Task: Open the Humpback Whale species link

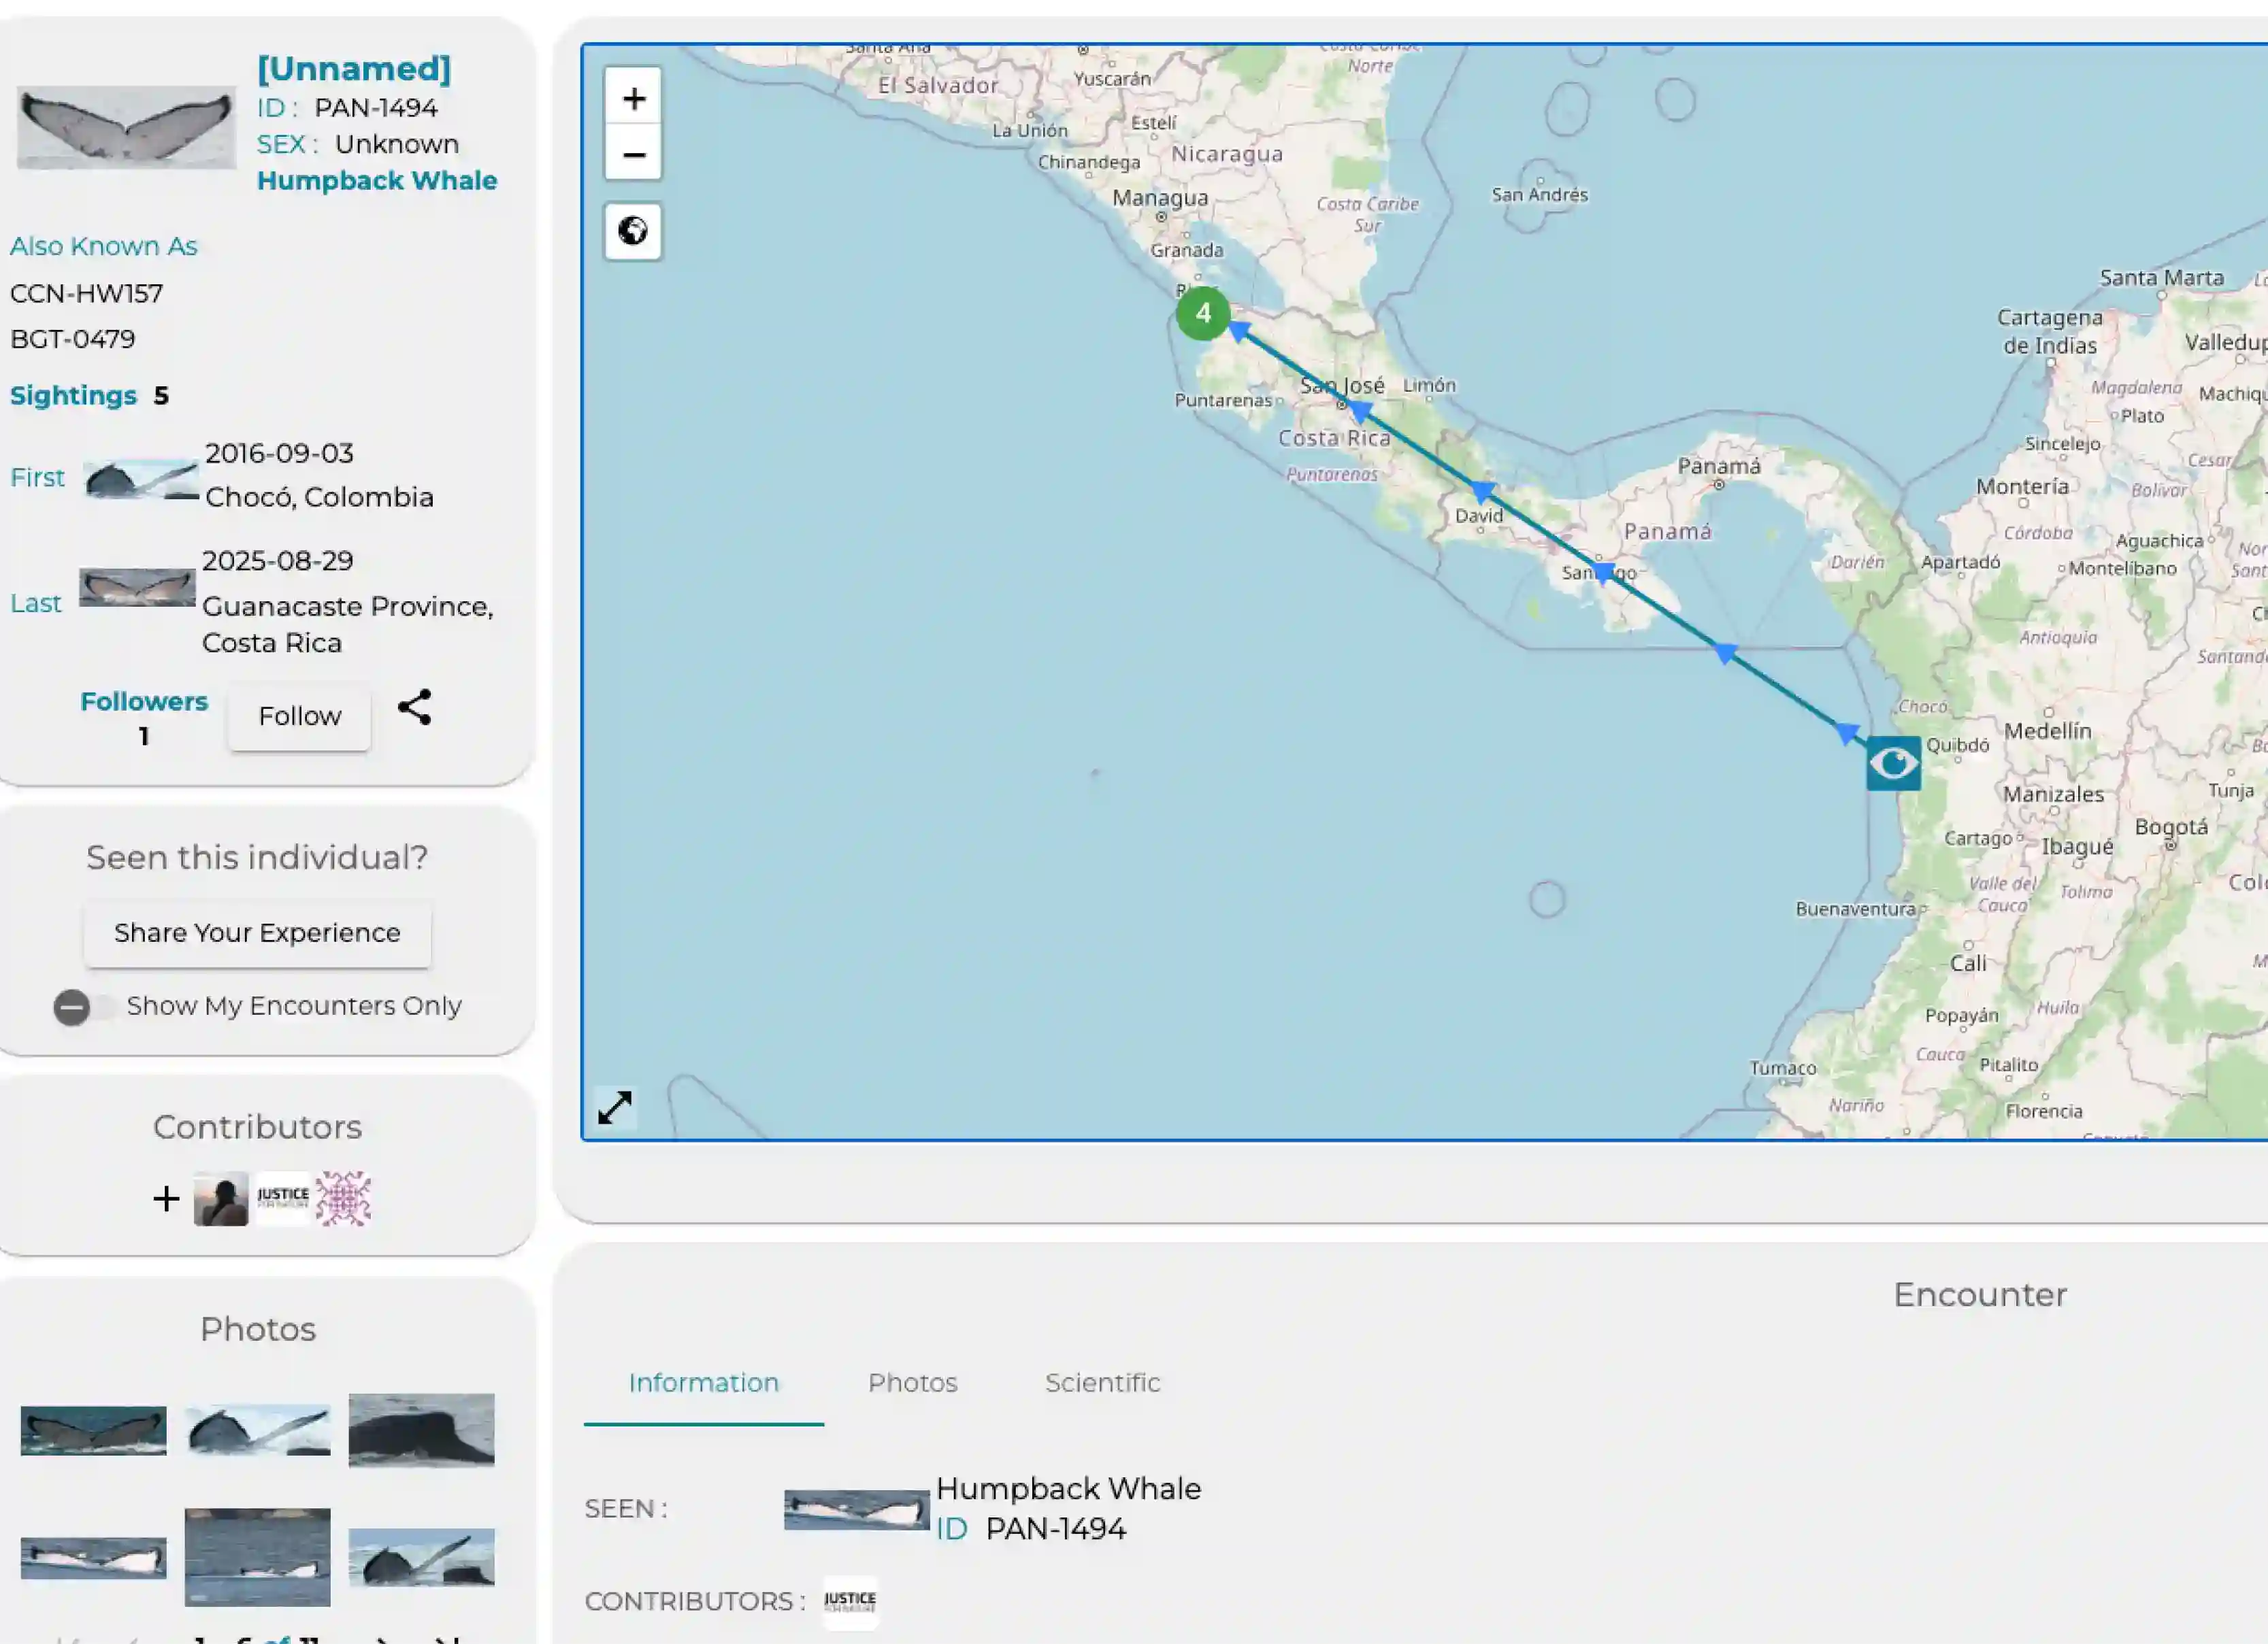Action: click(x=376, y=180)
